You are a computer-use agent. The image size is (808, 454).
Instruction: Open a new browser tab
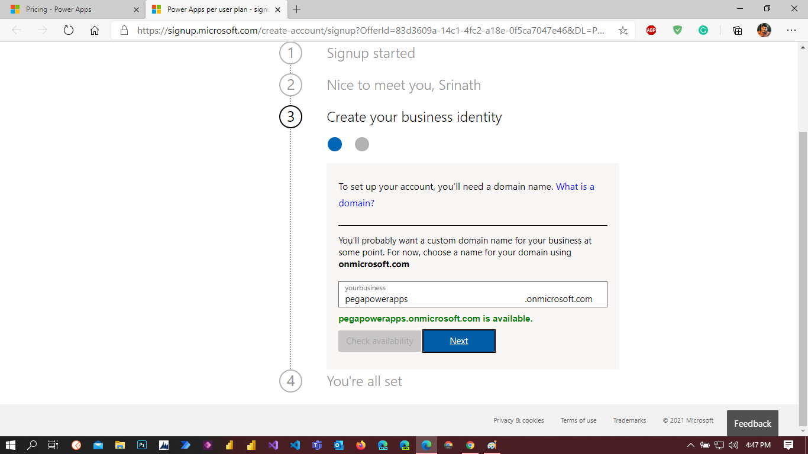pos(297,9)
